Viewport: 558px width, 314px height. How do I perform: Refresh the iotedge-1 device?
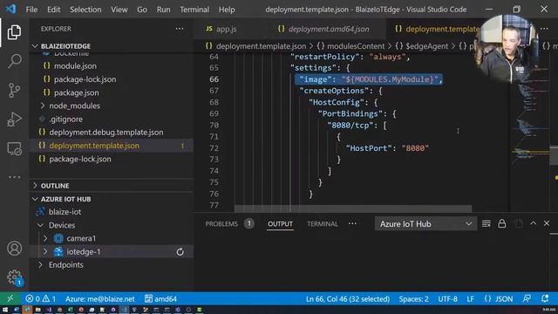tap(180, 252)
